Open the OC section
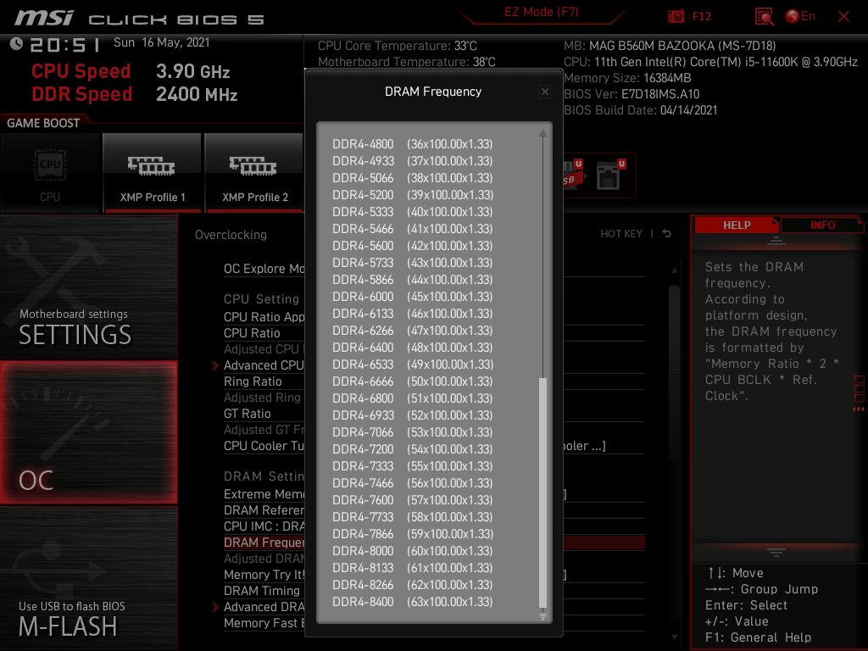 click(88, 432)
